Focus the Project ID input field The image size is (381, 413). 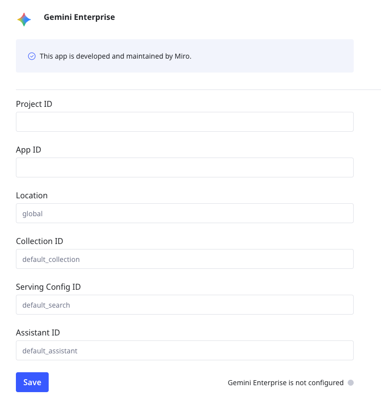(185, 122)
